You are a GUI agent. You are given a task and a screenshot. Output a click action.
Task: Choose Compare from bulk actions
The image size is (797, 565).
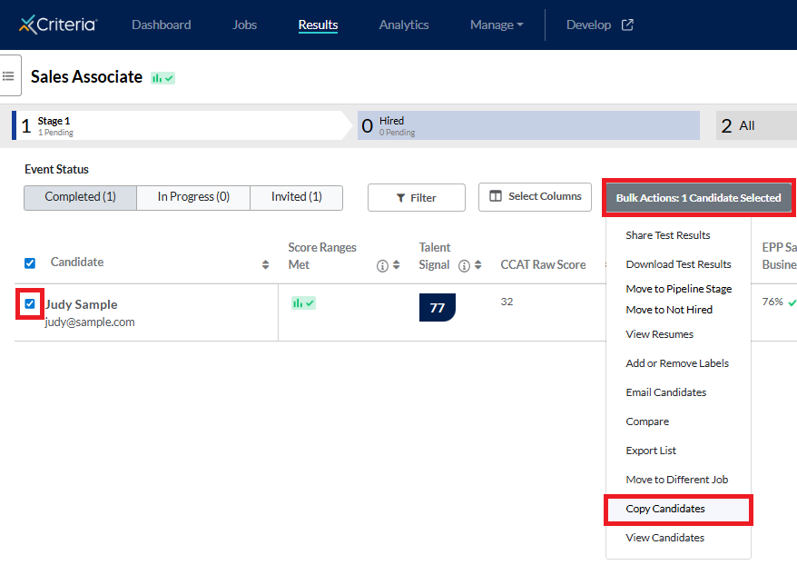point(647,421)
